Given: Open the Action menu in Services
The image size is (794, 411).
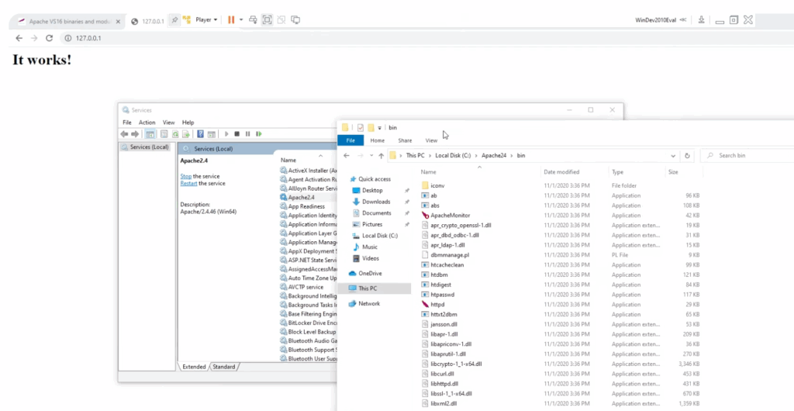Looking at the screenshot, I should click(147, 123).
